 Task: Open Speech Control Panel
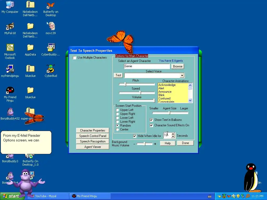(x=93, y=136)
